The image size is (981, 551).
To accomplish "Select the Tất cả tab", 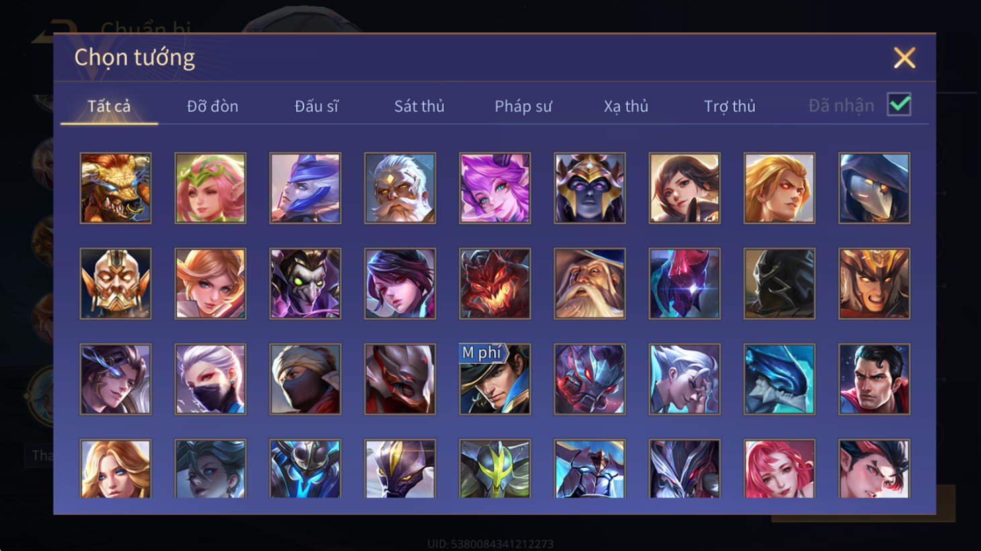I will pos(109,106).
